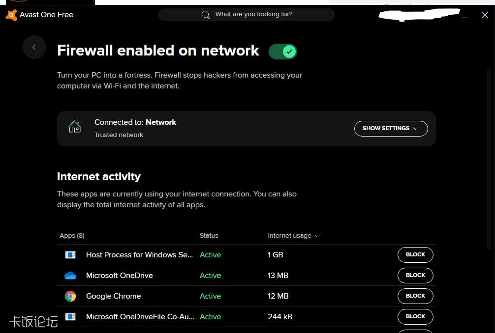Image resolution: width=495 pixels, height=333 pixels.
Task: Disable the firewall toggle switch
Action: (282, 51)
